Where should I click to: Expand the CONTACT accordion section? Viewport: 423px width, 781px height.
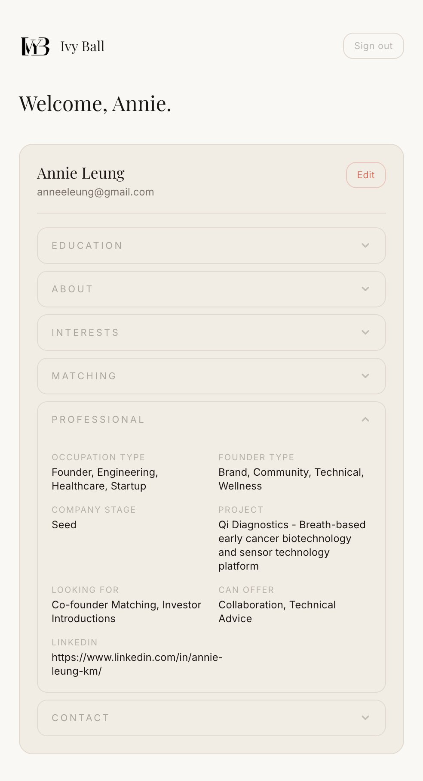(x=211, y=718)
